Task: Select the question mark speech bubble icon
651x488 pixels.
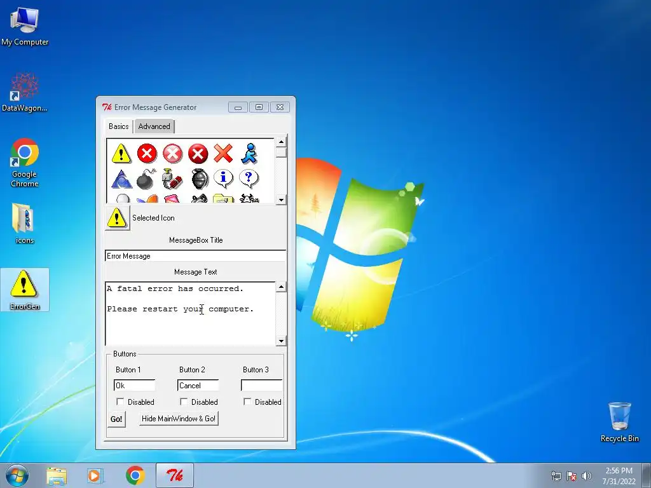Action: 249,179
